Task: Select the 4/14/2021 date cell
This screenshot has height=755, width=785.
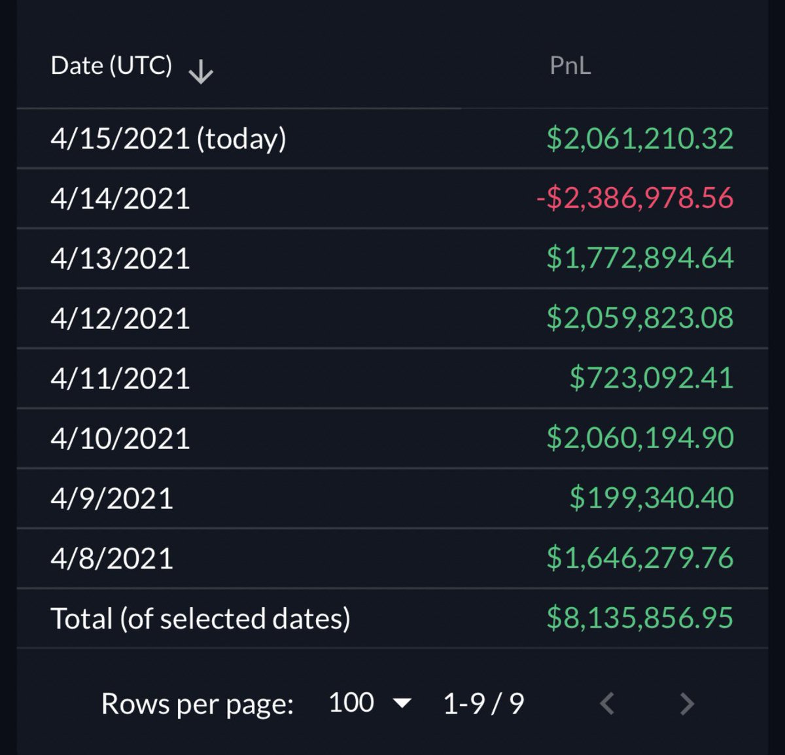Action: pos(120,198)
